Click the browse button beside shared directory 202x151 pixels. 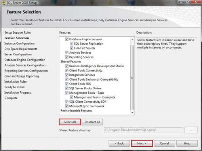tap(191, 130)
